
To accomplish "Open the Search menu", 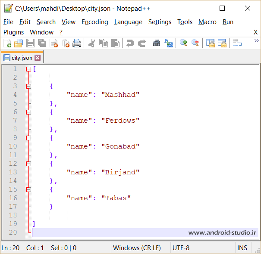I will [x=46, y=22].
